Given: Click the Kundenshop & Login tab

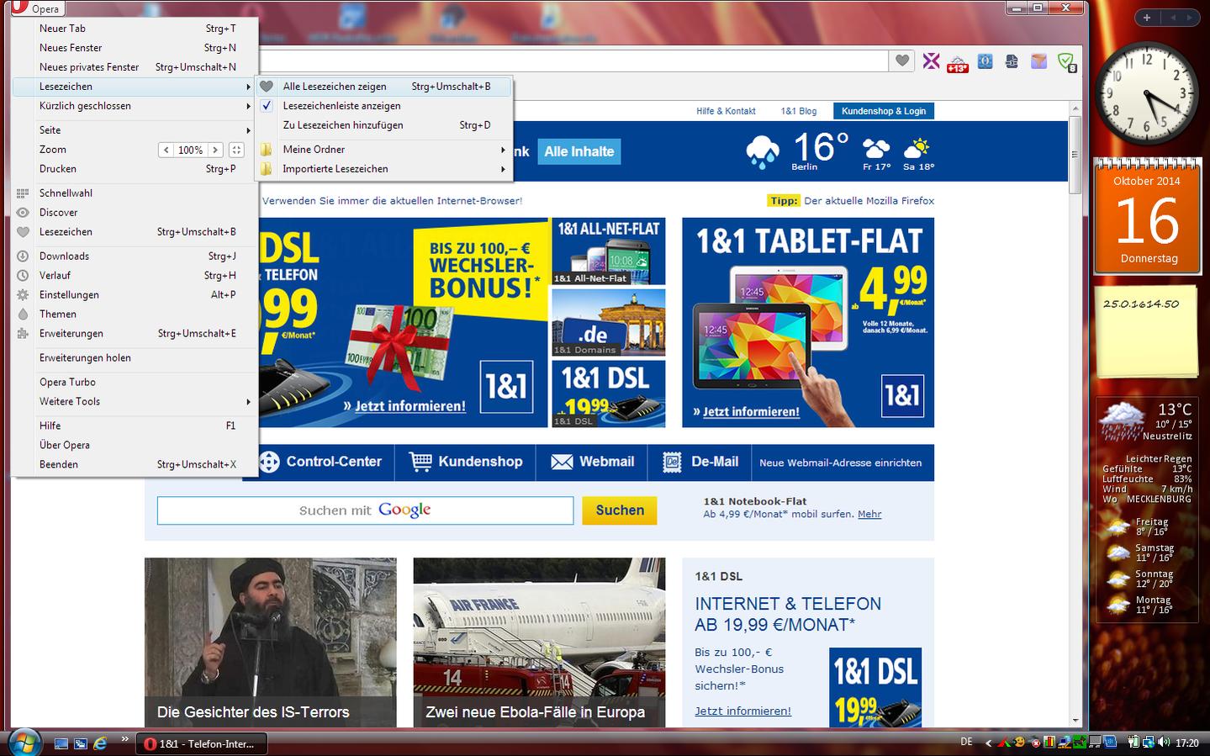Looking at the screenshot, I should [883, 111].
